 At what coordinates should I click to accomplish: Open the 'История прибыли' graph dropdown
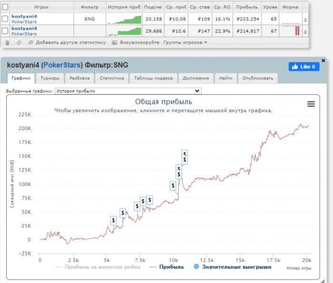coord(128,91)
